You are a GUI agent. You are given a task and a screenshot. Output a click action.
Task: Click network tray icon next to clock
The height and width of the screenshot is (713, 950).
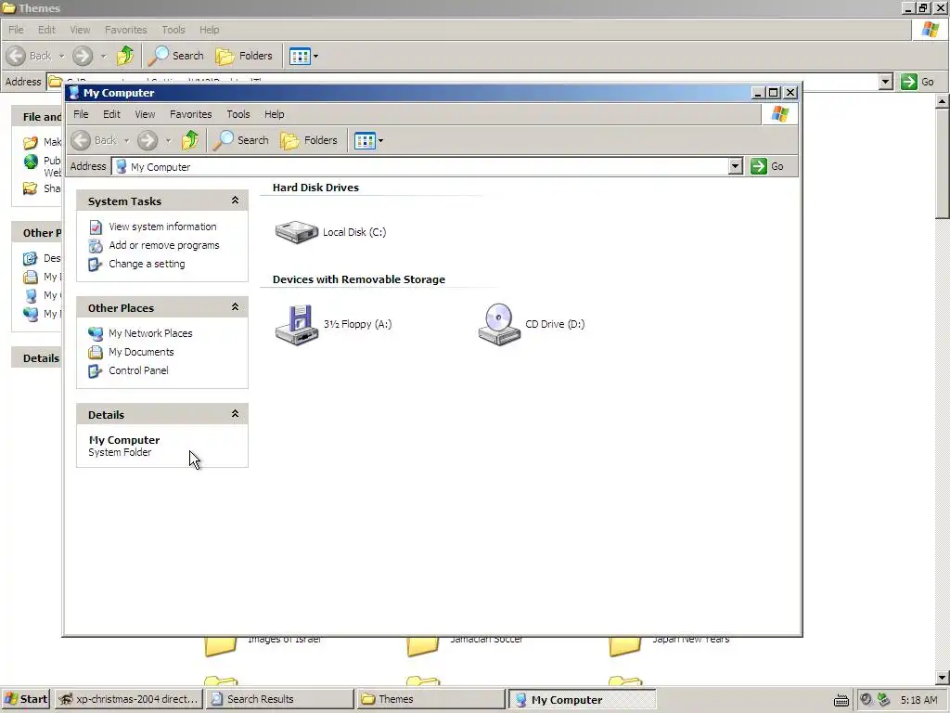pyautogui.click(x=883, y=699)
